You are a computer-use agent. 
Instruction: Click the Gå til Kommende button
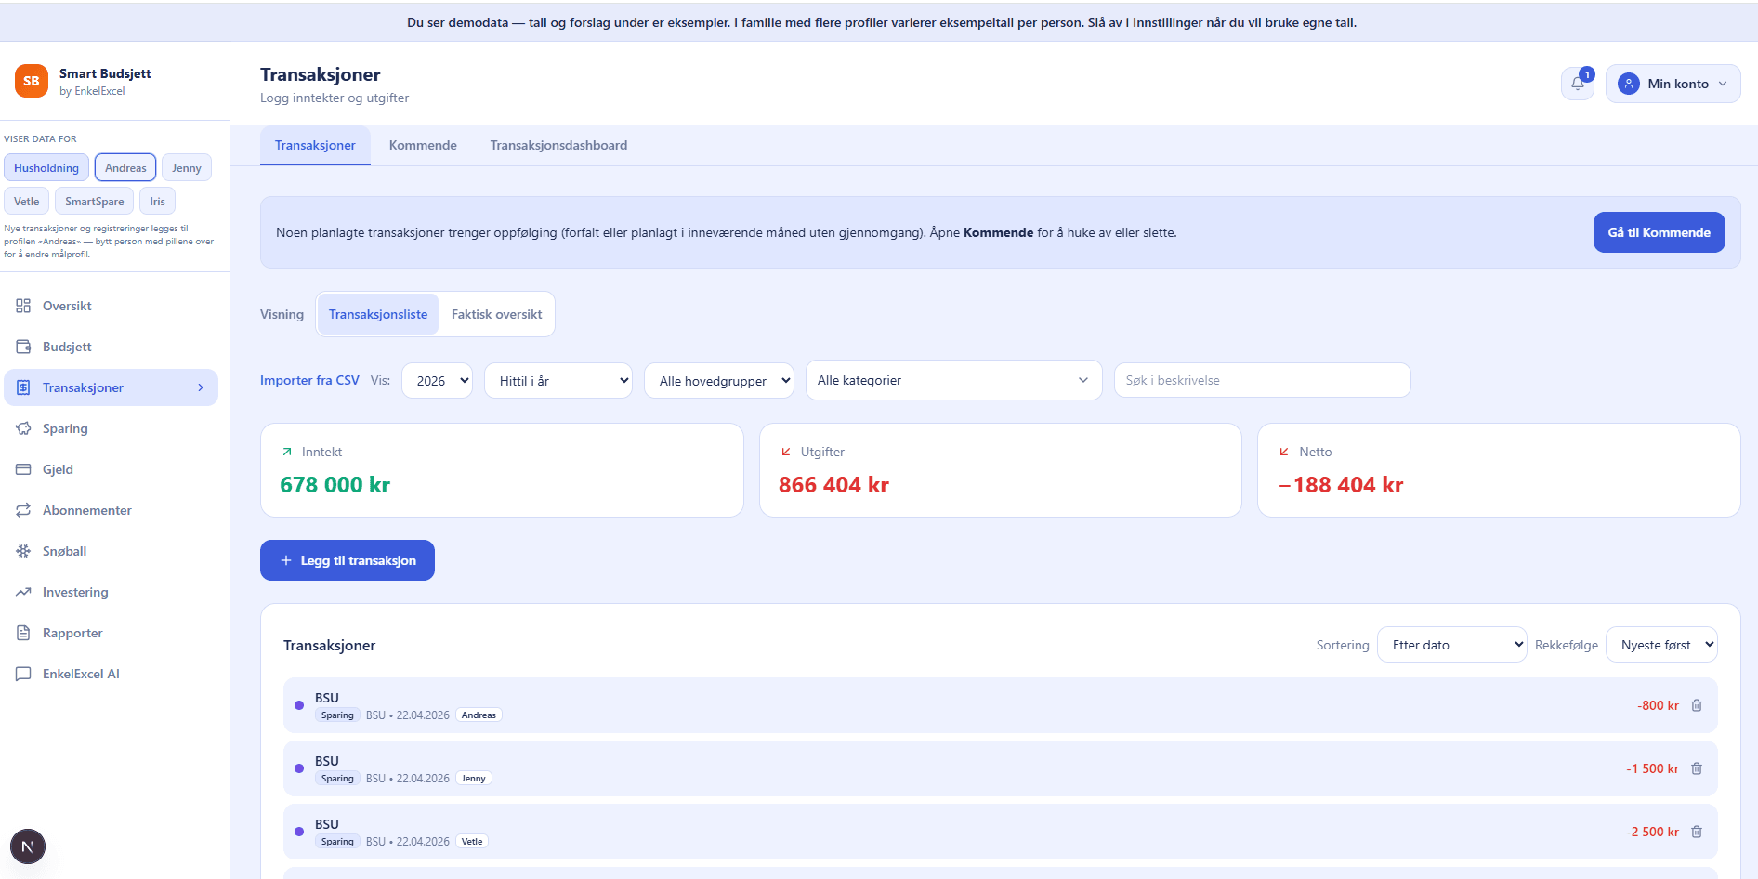pos(1660,232)
